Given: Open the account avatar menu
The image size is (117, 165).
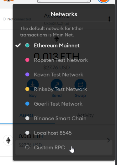Looking at the screenshot, I should click(104, 1).
